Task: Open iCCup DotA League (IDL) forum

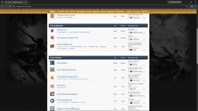Action: point(67,77)
